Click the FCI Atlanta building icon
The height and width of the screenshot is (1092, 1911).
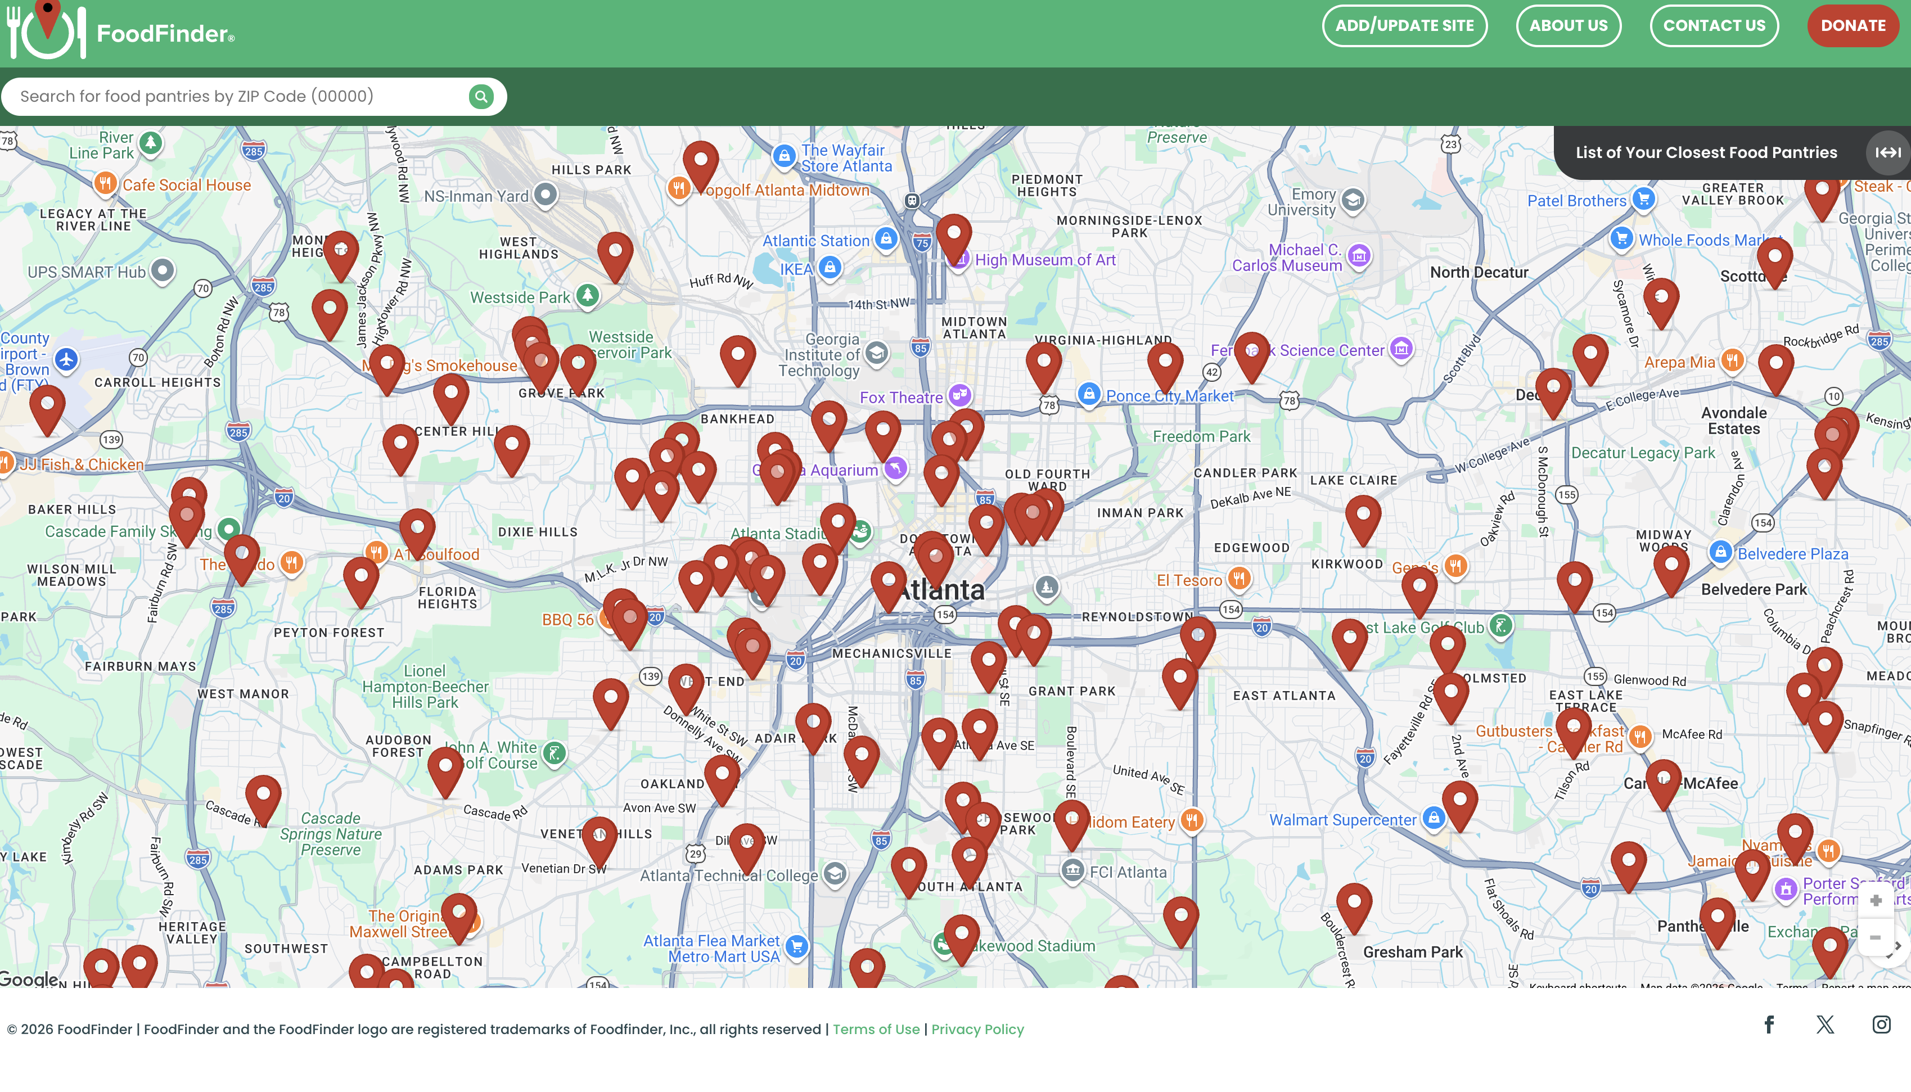[x=1073, y=871]
